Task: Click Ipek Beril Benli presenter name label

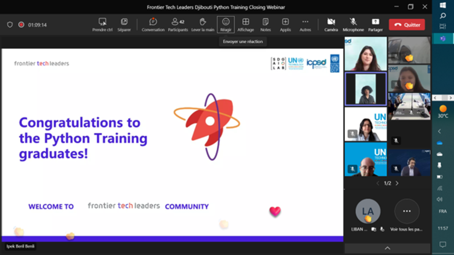Action: 20,246
